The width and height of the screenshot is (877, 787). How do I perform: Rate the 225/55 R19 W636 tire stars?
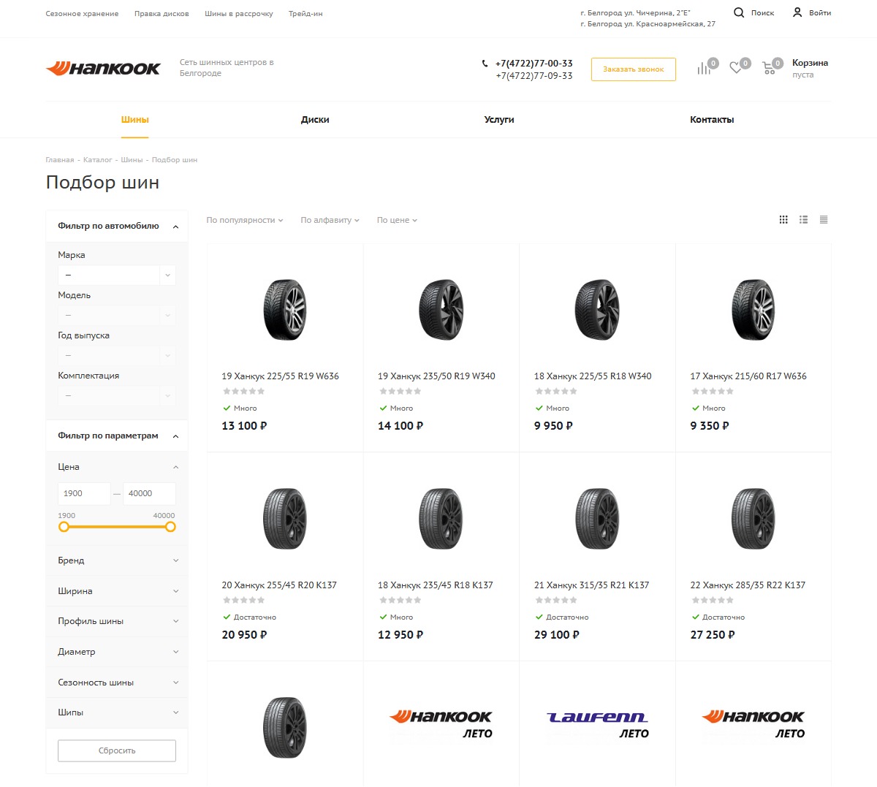pos(243,392)
